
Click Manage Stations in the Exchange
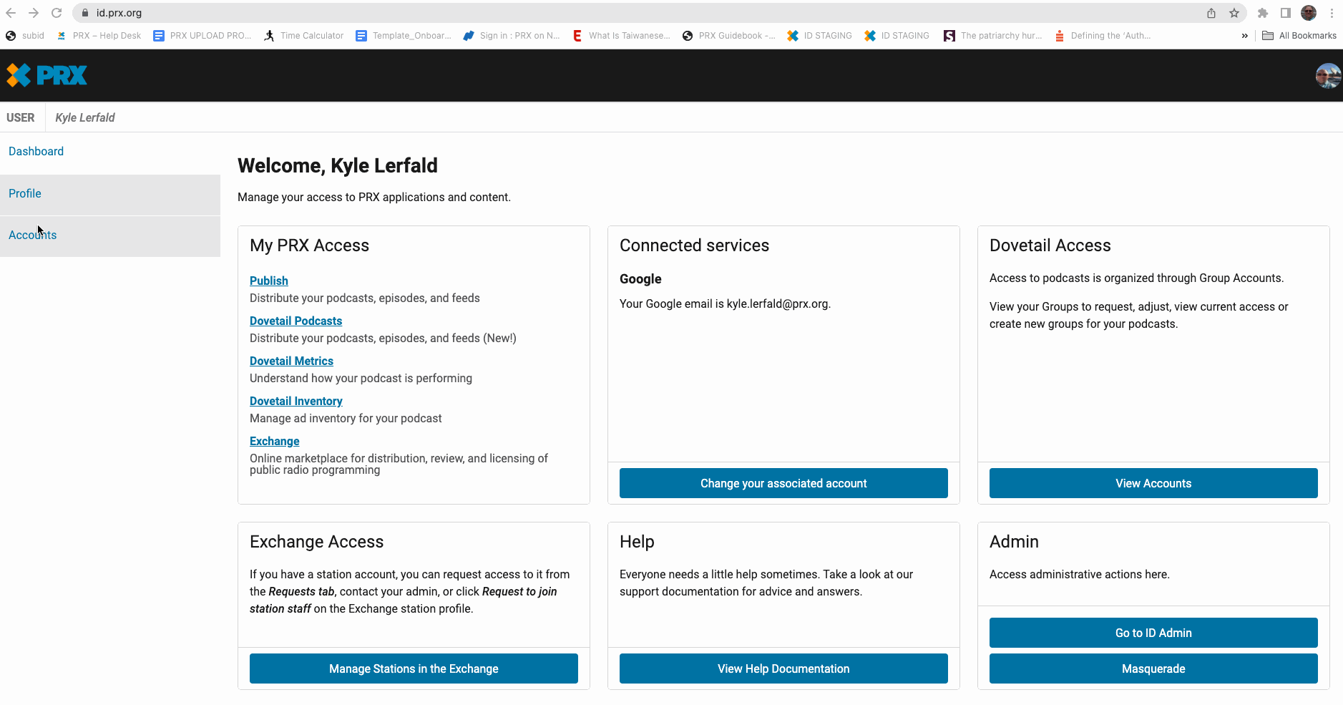click(414, 668)
